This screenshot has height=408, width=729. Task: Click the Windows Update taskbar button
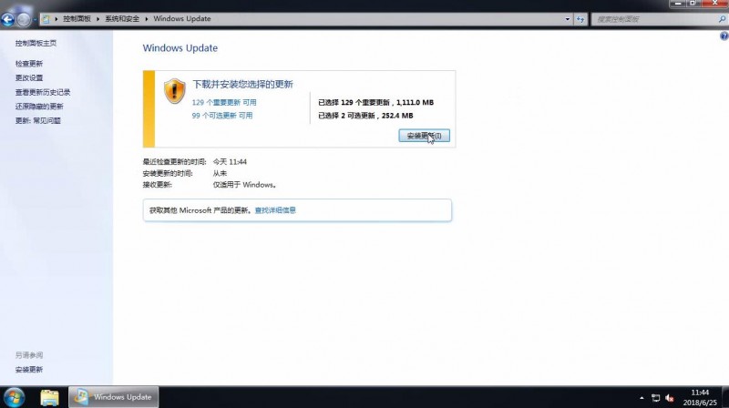(113, 397)
